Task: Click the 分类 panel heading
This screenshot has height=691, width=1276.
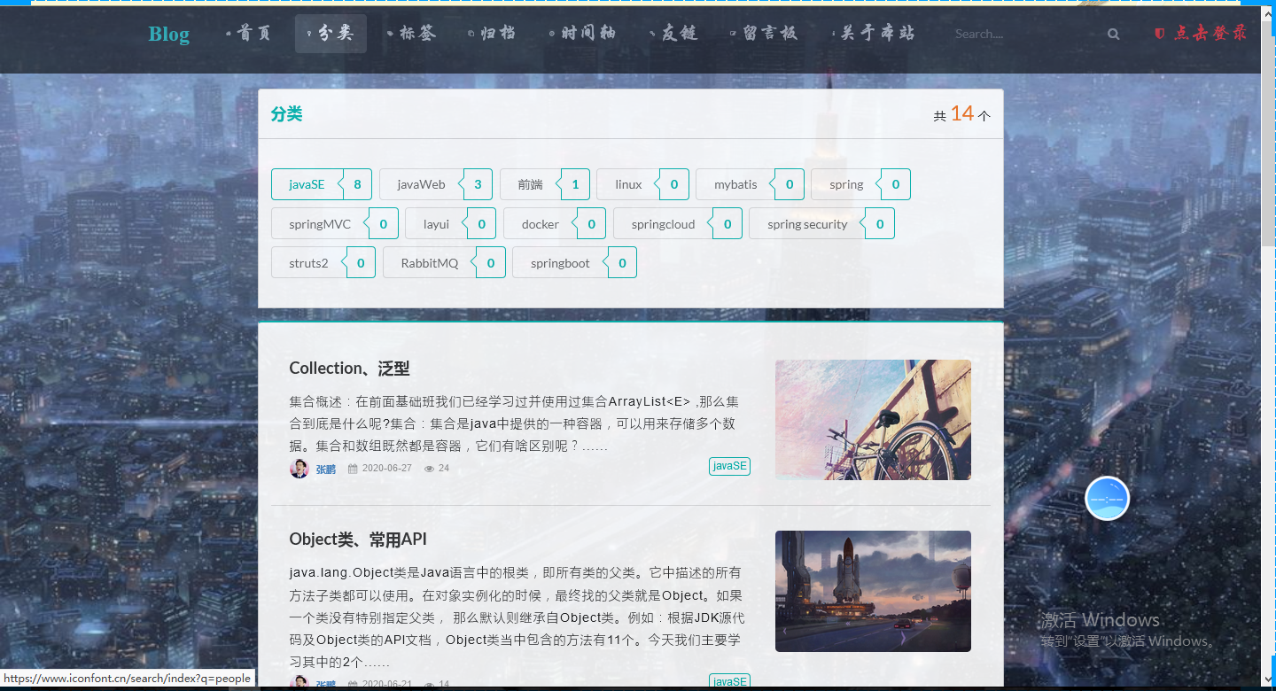Action: pyautogui.click(x=287, y=113)
